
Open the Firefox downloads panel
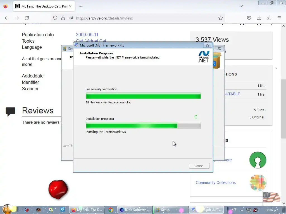(x=259, y=18)
